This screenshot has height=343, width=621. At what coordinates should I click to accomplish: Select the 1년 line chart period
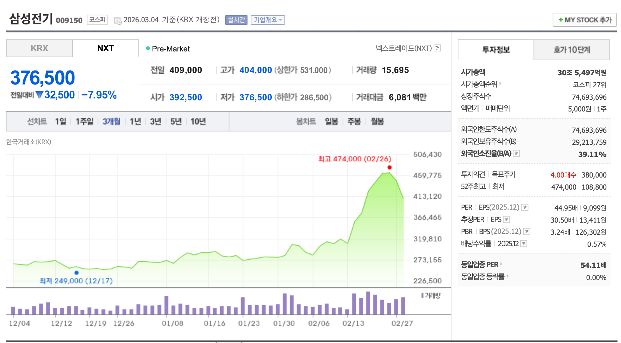[x=135, y=121]
